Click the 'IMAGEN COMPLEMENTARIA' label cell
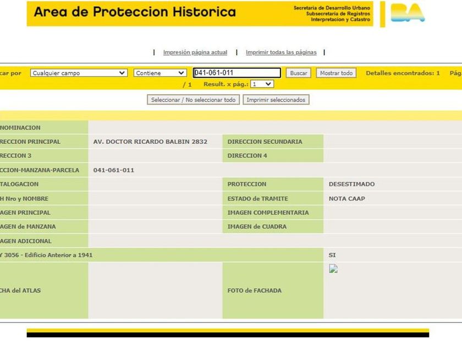 (x=268, y=213)
